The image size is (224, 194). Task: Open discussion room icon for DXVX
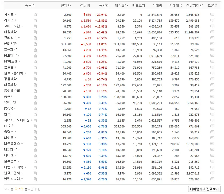212,108
